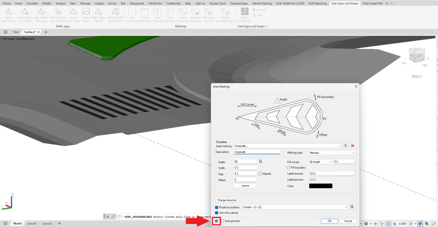Open the black Color swatch picker
This screenshot has width=438, height=227.
(x=321, y=186)
